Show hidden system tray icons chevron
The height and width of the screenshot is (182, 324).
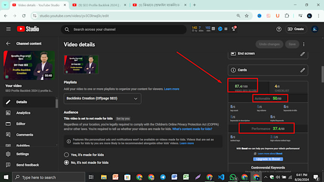pos(265,177)
